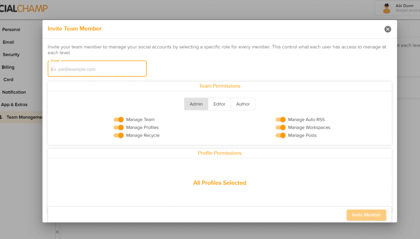This screenshot has width=420, height=239.
Task: Open App & Extras in sidebar
Action: point(14,104)
